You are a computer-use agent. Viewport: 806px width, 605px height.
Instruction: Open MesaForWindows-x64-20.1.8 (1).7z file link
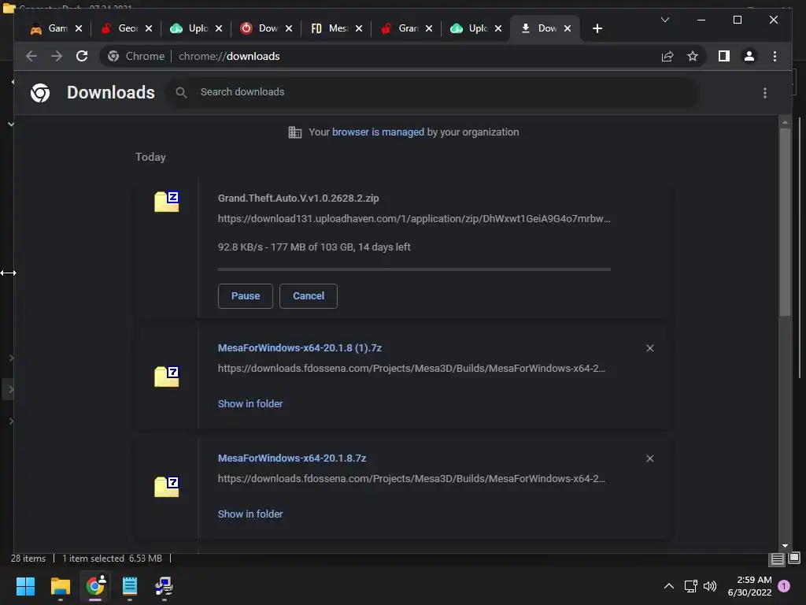coord(300,347)
